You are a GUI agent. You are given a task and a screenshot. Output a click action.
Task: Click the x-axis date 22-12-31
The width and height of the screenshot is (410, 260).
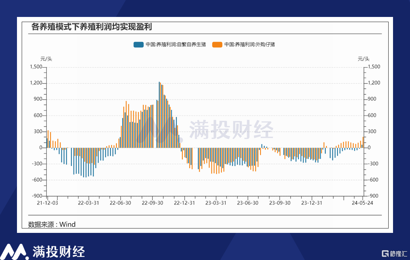point(185,203)
